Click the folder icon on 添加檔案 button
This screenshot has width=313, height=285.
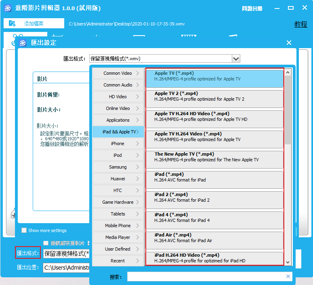(x=12, y=23)
